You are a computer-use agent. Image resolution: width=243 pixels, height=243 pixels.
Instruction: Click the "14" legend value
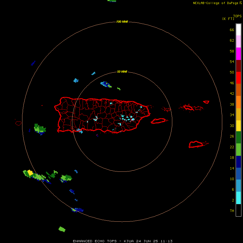click(x=232, y=168)
